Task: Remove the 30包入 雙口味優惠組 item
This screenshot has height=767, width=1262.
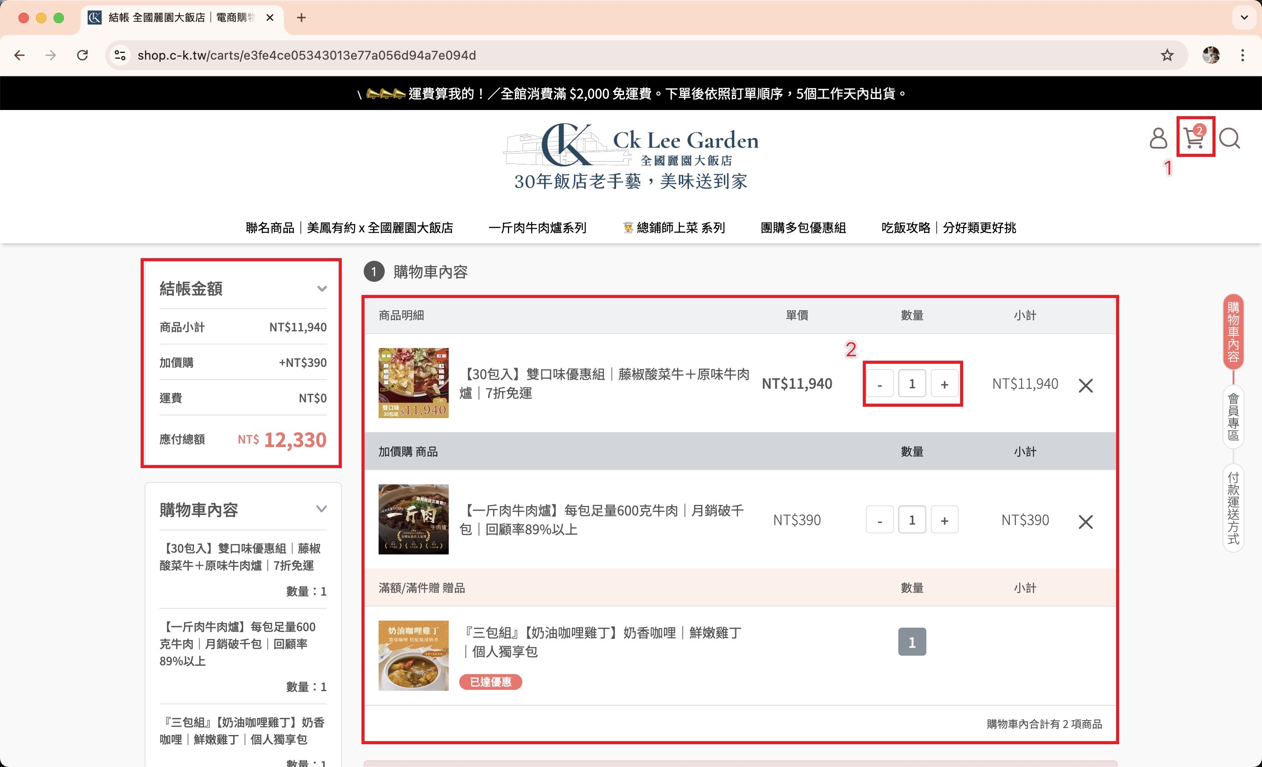Action: point(1086,385)
